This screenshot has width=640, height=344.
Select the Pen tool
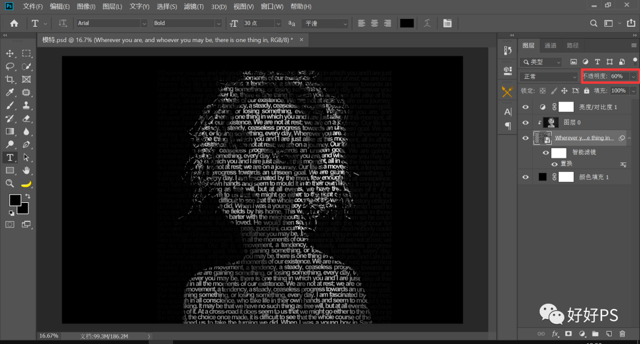[x=26, y=144]
